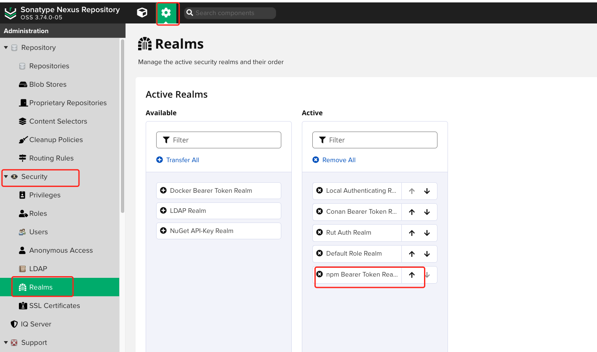Remove Default Role Realm
Viewport: 597px width, 352px height.
click(319, 254)
